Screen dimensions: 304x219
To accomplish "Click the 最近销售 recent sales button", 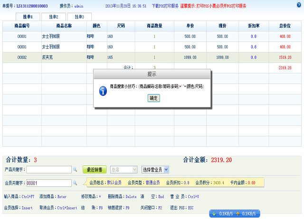I will click(x=95, y=170).
